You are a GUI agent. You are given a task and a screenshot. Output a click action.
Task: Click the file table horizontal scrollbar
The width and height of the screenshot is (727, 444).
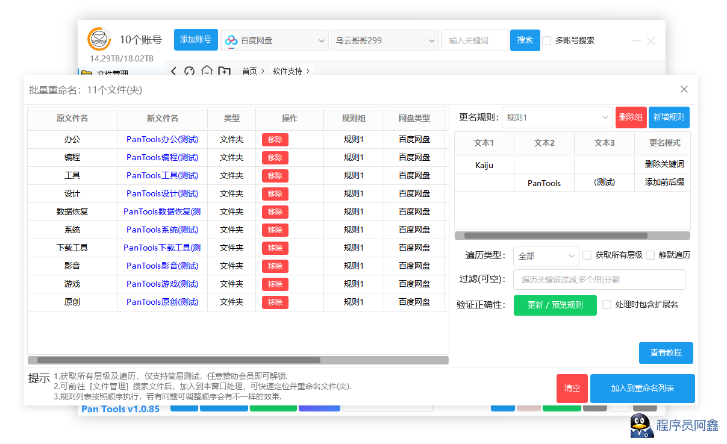click(178, 360)
